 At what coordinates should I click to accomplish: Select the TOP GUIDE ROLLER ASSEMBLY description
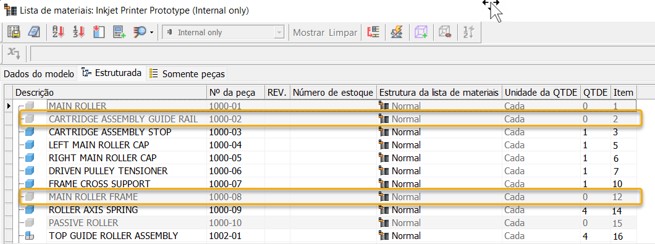point(113,235)
